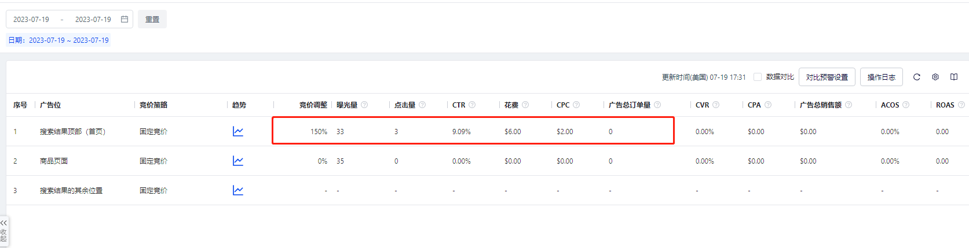Click help icon beside CTR header

(472, 105)
